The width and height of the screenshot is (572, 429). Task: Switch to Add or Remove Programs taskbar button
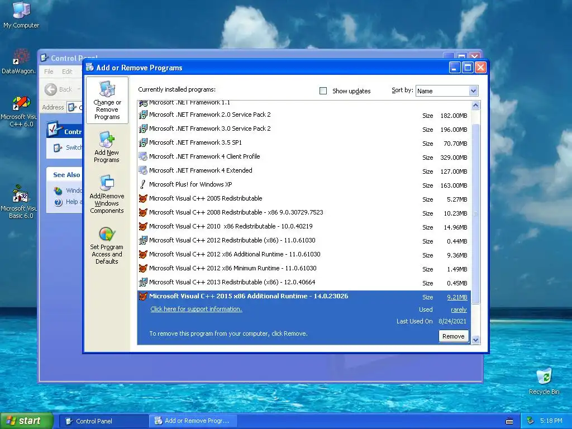tap(193, 421)
